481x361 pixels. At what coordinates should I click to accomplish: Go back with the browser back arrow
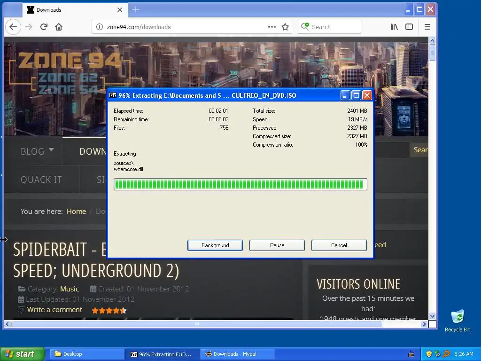(x=13, y=27)
